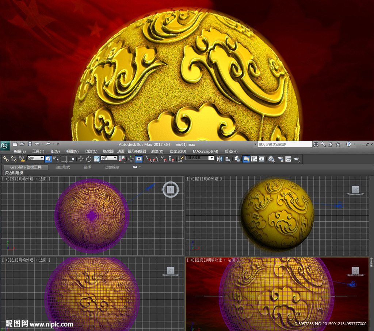Viewport: 374px width, 331px height.
Task: Open the Material Editor
Action: coord(271,159)
